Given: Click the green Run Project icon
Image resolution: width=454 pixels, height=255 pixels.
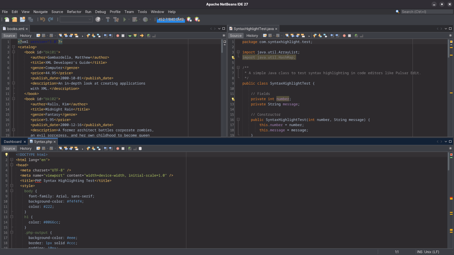Looking at the screenshot, I should pyautogui.click(x=124, y=19).
